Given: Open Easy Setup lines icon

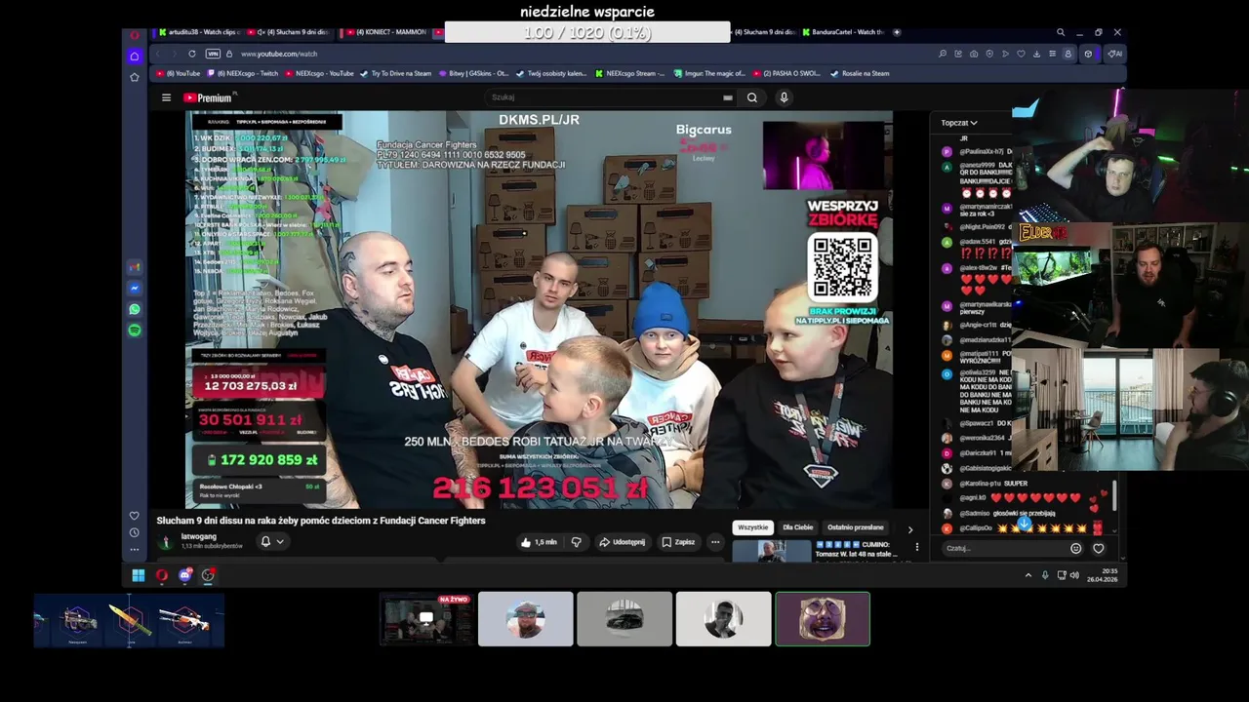Looking at the screenshot, I should click(1052, 54).
